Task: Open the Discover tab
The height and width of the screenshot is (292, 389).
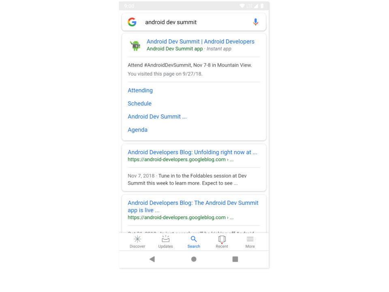Action: (x=137, y=242)
